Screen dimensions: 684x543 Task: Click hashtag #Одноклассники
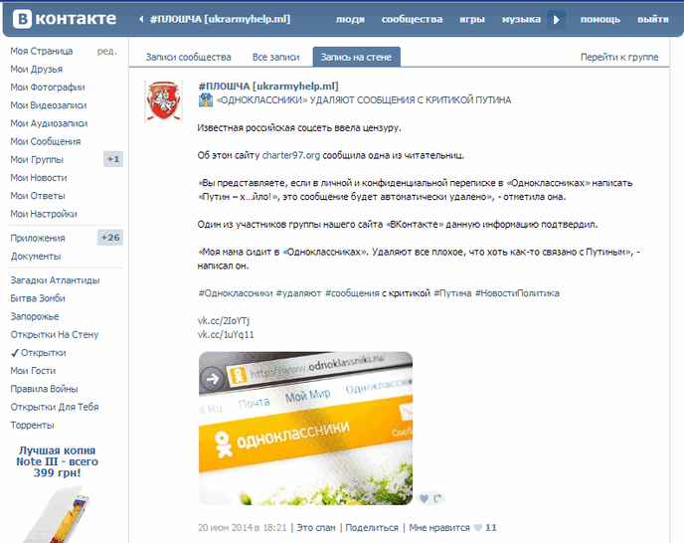[236, 293]
